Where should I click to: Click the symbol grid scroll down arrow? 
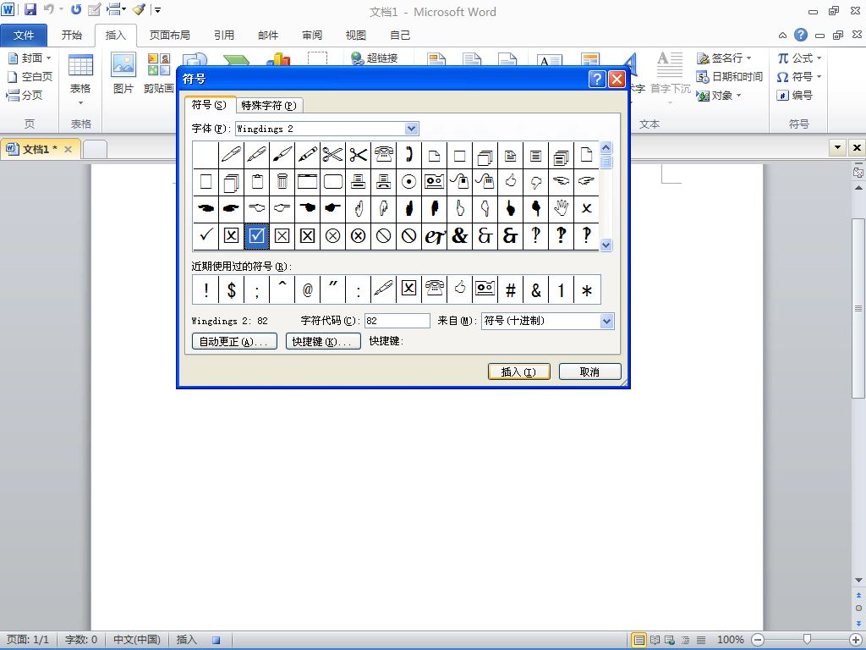pos(606,245)
